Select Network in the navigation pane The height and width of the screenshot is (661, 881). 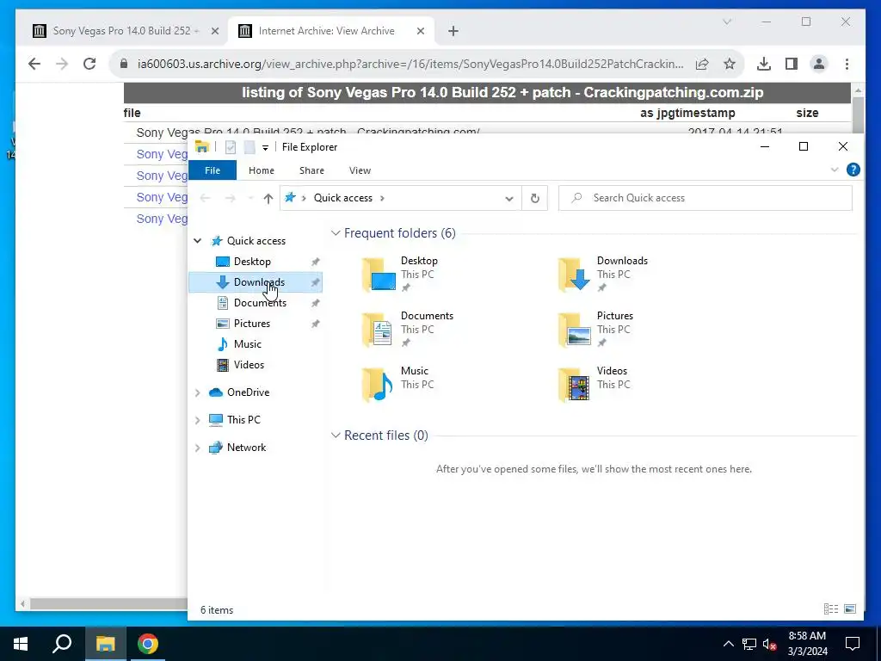point(246,448)
